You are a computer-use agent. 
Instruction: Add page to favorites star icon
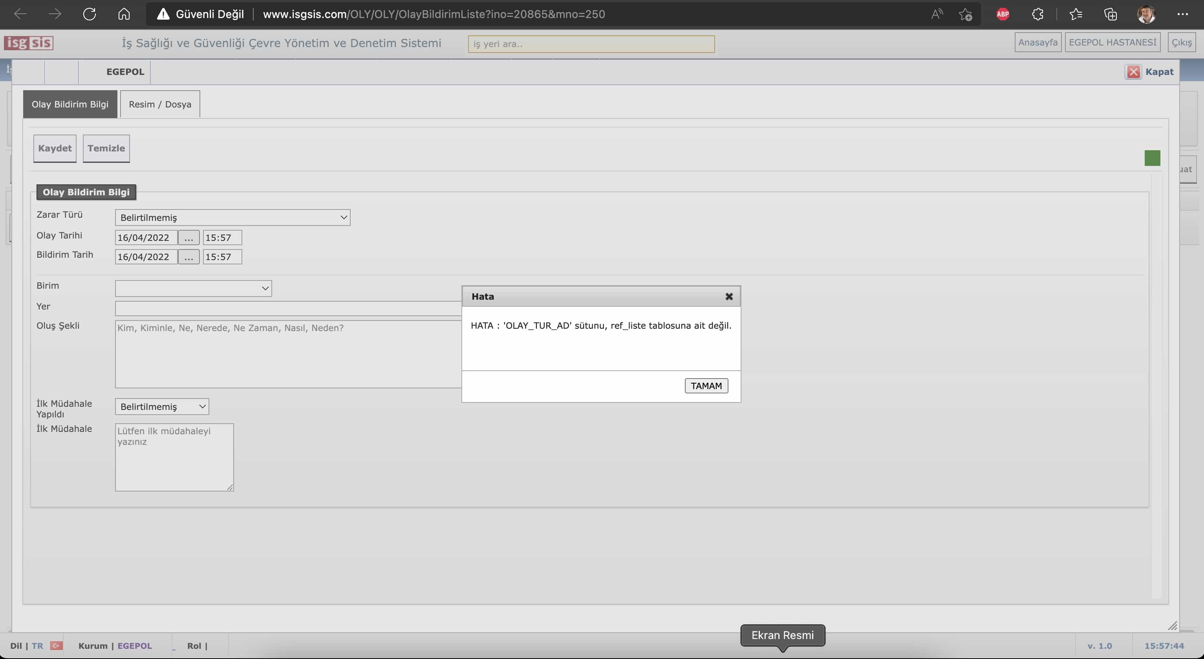(x=965, y=14)
